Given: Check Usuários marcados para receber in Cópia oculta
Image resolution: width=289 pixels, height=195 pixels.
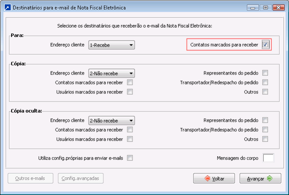Looking at the screenshot, I should pos(130,139).
